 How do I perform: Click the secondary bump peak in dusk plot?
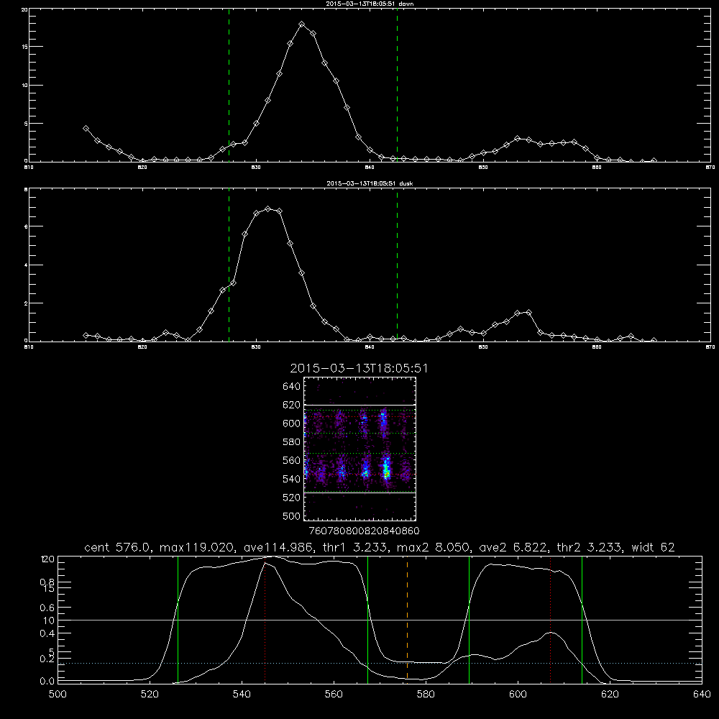[528, 312]
